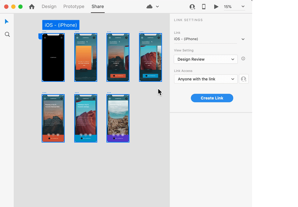
Task: Expand the iOS - (iPhone) link dropdown
Action: [243, 39]
